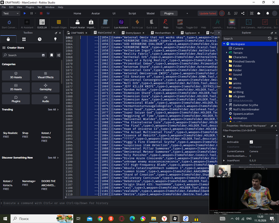Open the 3D Assets category
Screen dimensions: 279x223
click(16, 75)
